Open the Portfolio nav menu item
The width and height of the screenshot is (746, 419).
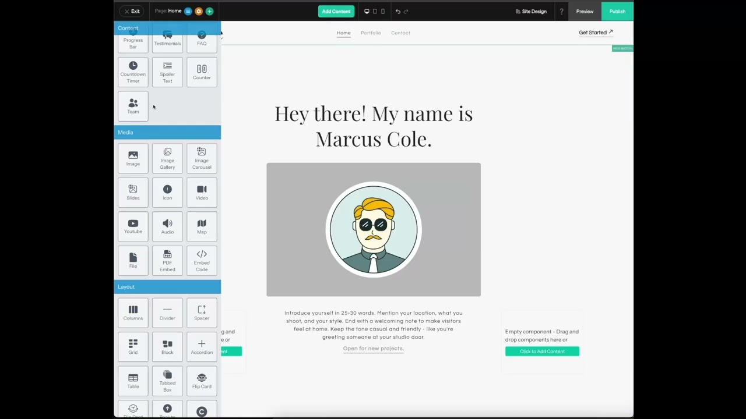pyautogui.click(x=371, y=33)
